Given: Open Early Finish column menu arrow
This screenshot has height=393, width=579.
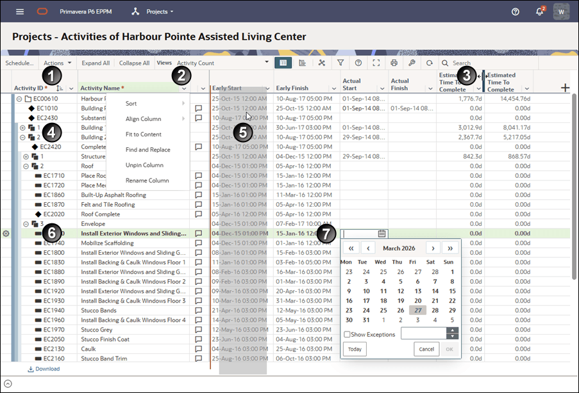Looking at the screenshot, I should 334,88.
